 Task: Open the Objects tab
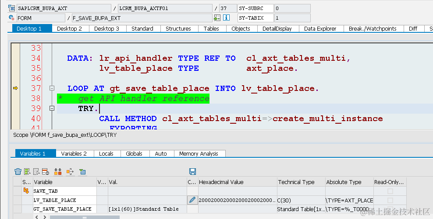click(241, 29)
